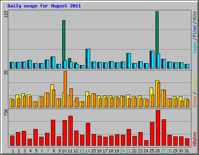Click the green day 21 axis label
This screenshot has width=199, height=155.
click(128, 151)
